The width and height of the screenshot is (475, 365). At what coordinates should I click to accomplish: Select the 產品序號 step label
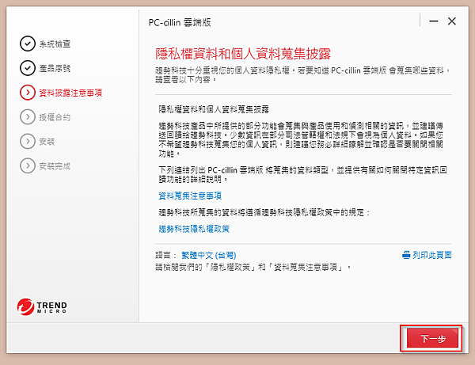pyautogui.click(x=55, y=68)
